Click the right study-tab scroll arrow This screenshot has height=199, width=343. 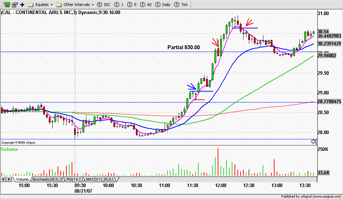coord(9,179)
